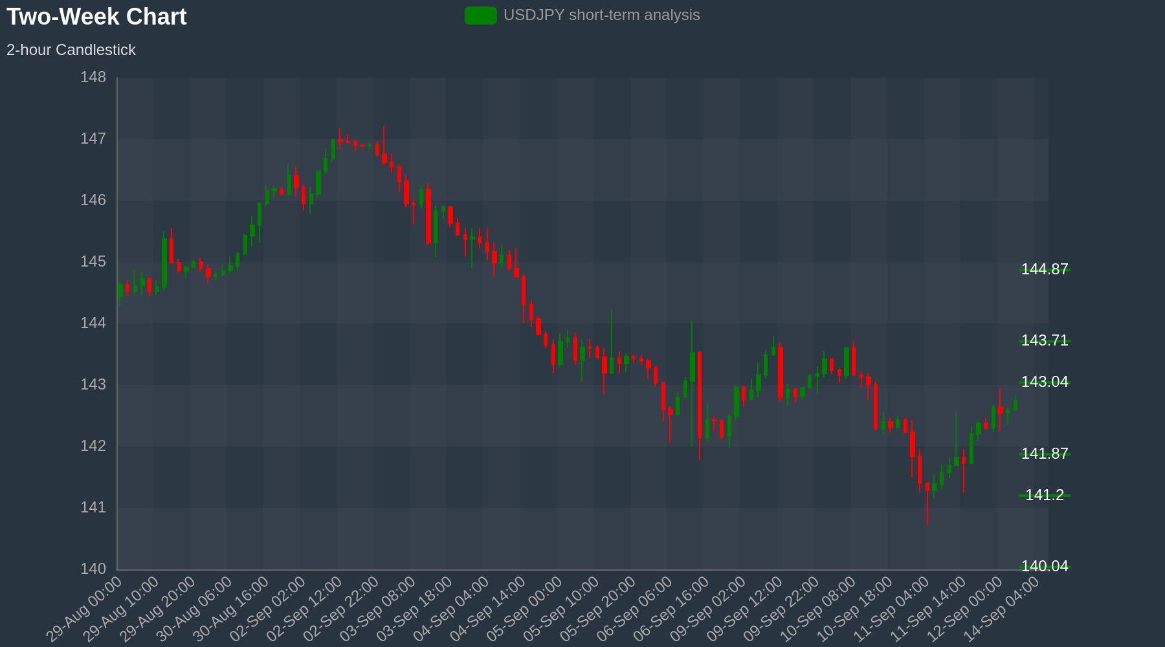Select the 144.87 price level label
Image resolution: width=1165 pixels, height=647 pixels.
coord(1045,269)
